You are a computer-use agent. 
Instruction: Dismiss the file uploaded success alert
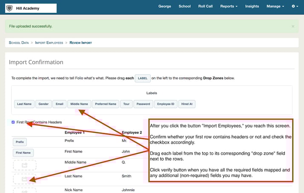pyautogui.click(x=293, y=26)
